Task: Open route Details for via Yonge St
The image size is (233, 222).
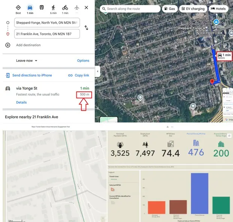Action: [x=21, y=102]
